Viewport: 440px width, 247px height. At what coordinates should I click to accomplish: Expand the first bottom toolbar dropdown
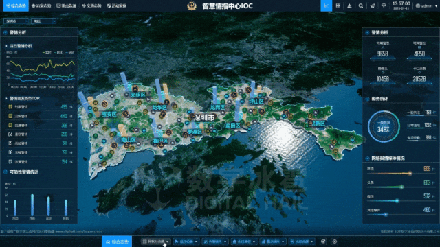pos(155,242)
